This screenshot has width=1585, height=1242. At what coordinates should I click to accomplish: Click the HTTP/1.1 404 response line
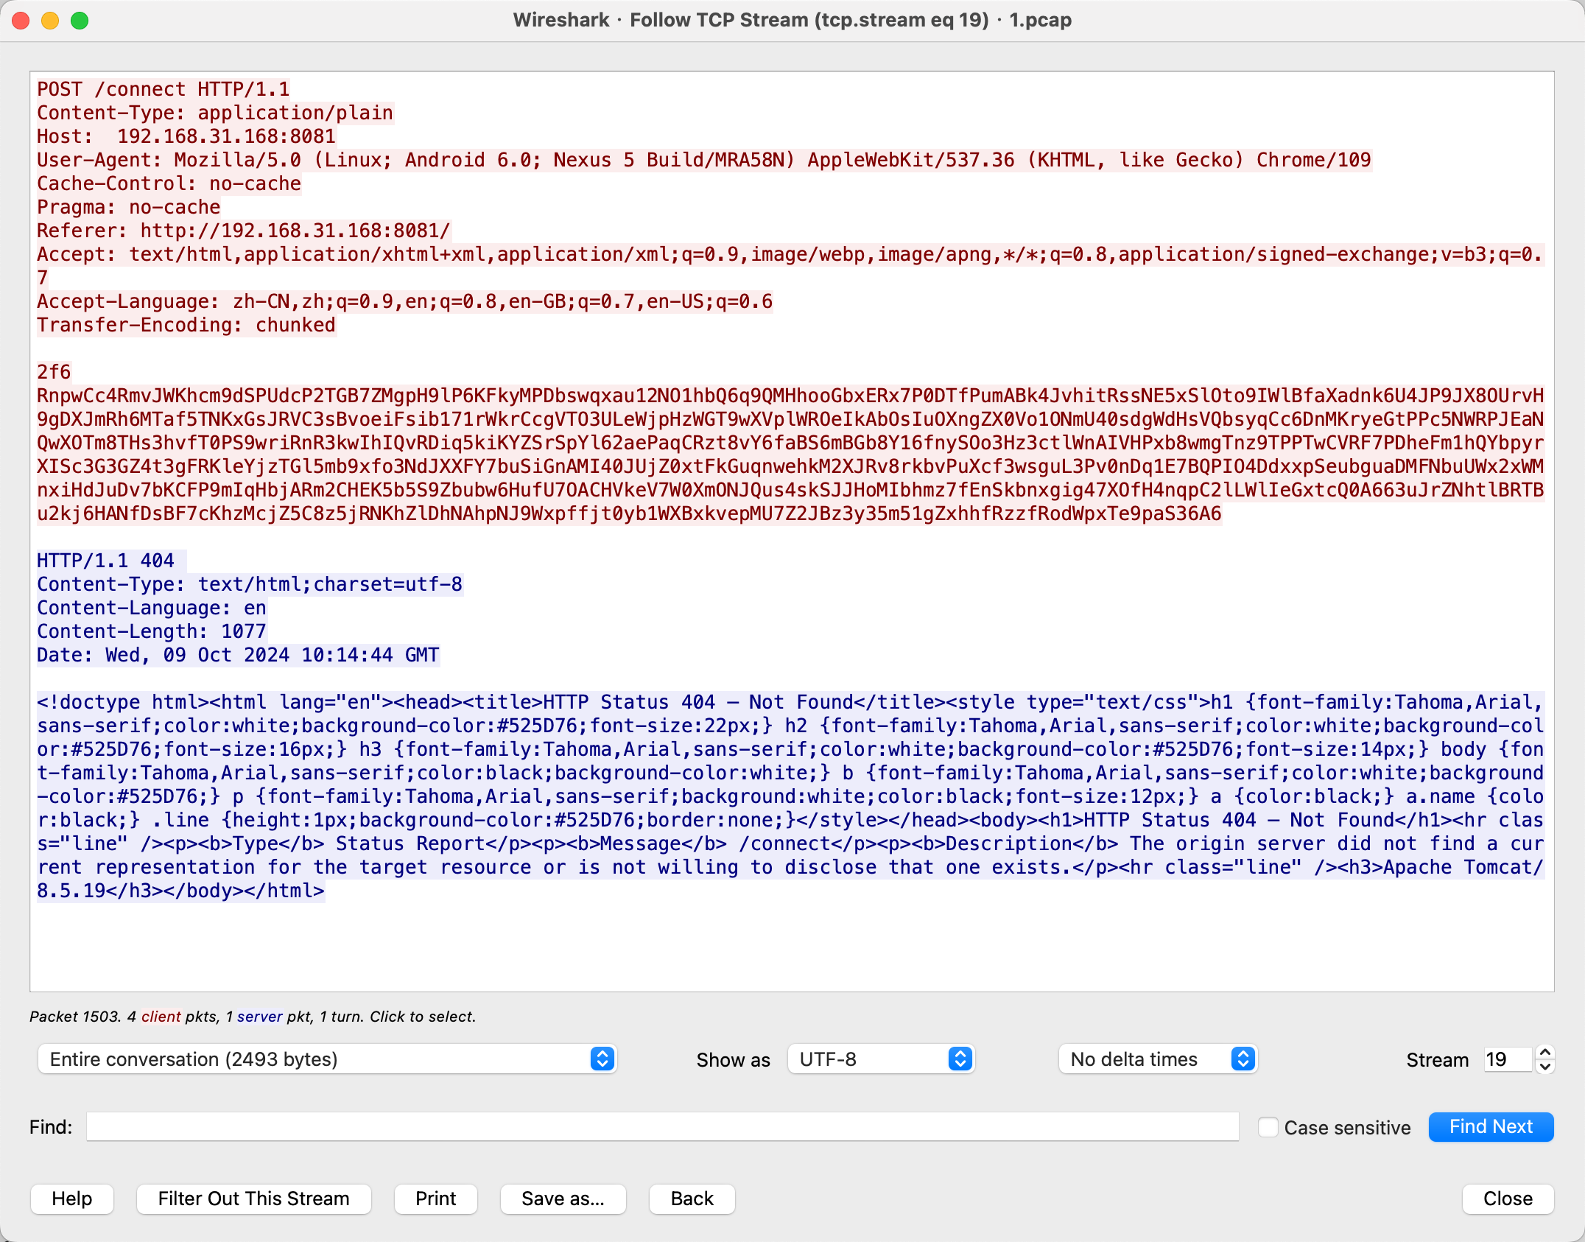coord(106,561)
